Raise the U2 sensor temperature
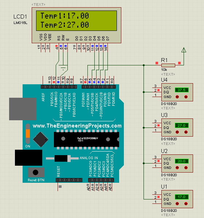This screenshot has height=218, width=204. tap(186, 168)
